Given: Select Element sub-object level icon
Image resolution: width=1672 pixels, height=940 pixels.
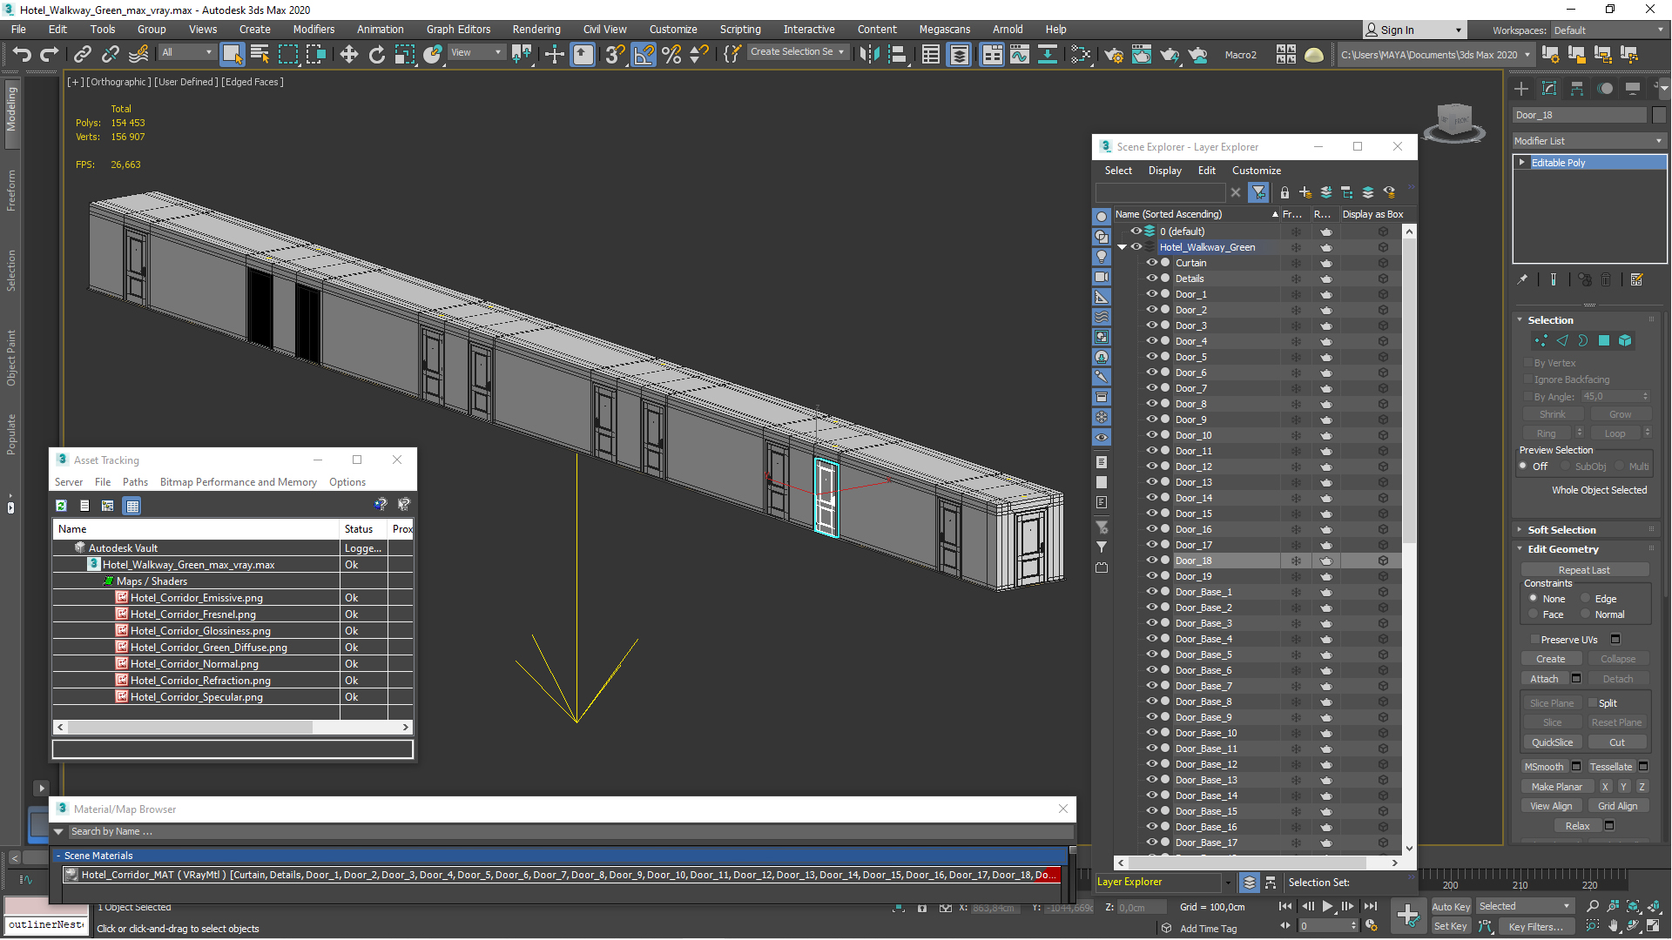Looking at the screenshot, I should pyautogui.click(x=1625, y=340).
